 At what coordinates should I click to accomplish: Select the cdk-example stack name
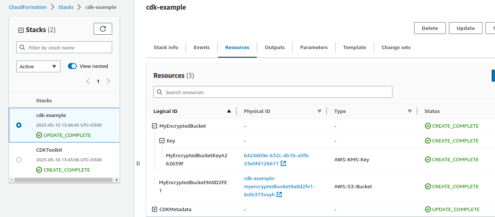pyautogui.click(x=51, y=115)
